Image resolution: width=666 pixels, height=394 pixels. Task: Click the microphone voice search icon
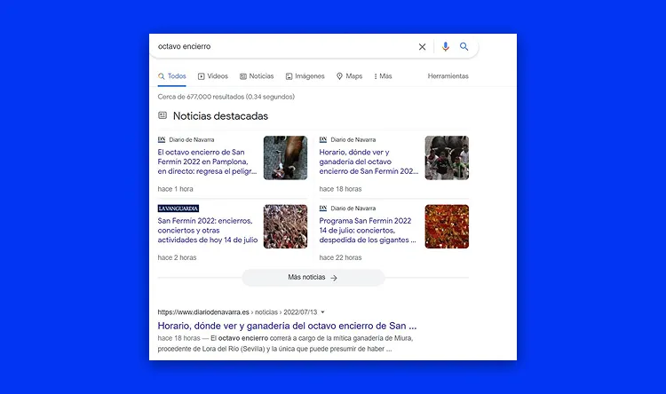(x=446, y=47)
